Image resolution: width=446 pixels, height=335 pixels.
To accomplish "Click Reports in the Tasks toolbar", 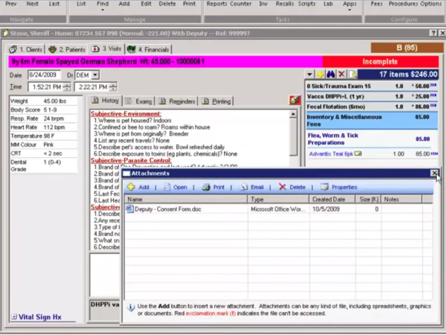I will pyautogui.click(x=217, y=4).
